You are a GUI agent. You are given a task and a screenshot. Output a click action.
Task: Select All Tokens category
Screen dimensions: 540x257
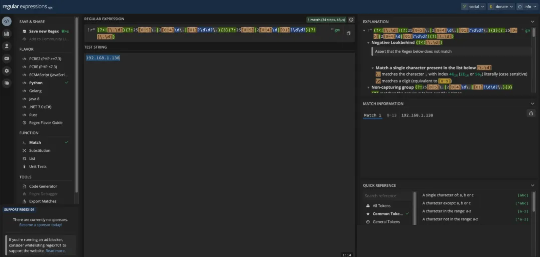(382, 206)
